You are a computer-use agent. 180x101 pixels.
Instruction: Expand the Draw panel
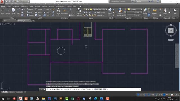coord(13,18)
